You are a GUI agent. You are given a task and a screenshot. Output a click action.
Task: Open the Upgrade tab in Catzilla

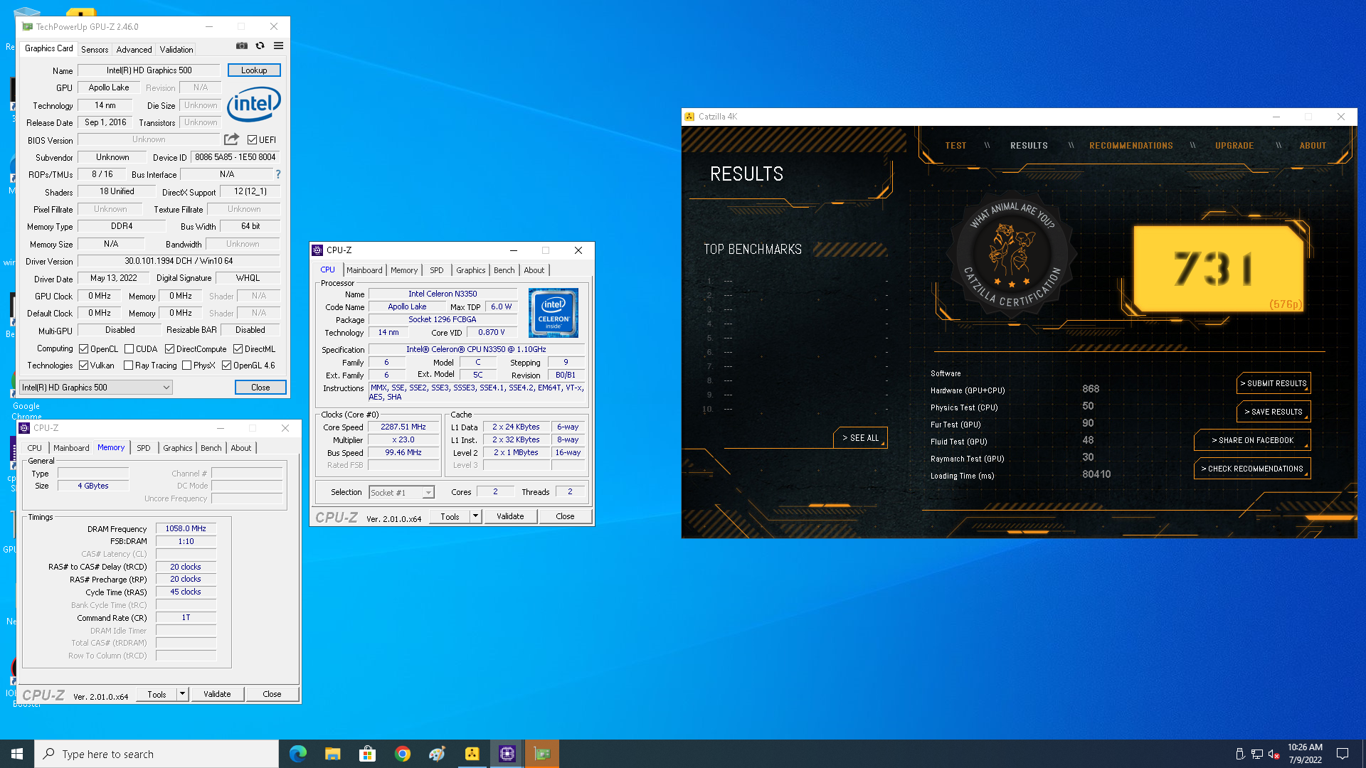[1234, 146]
